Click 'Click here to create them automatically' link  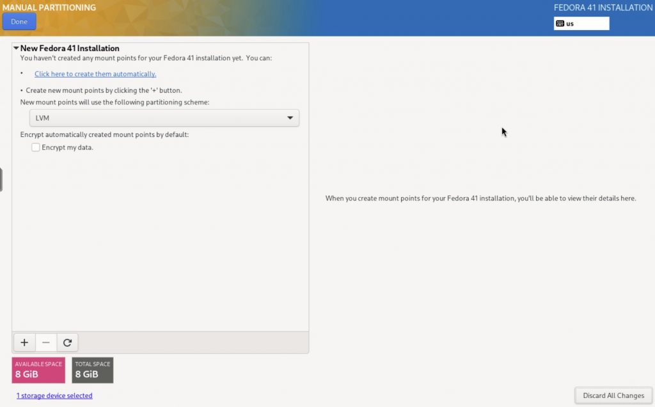pos(95,74)
